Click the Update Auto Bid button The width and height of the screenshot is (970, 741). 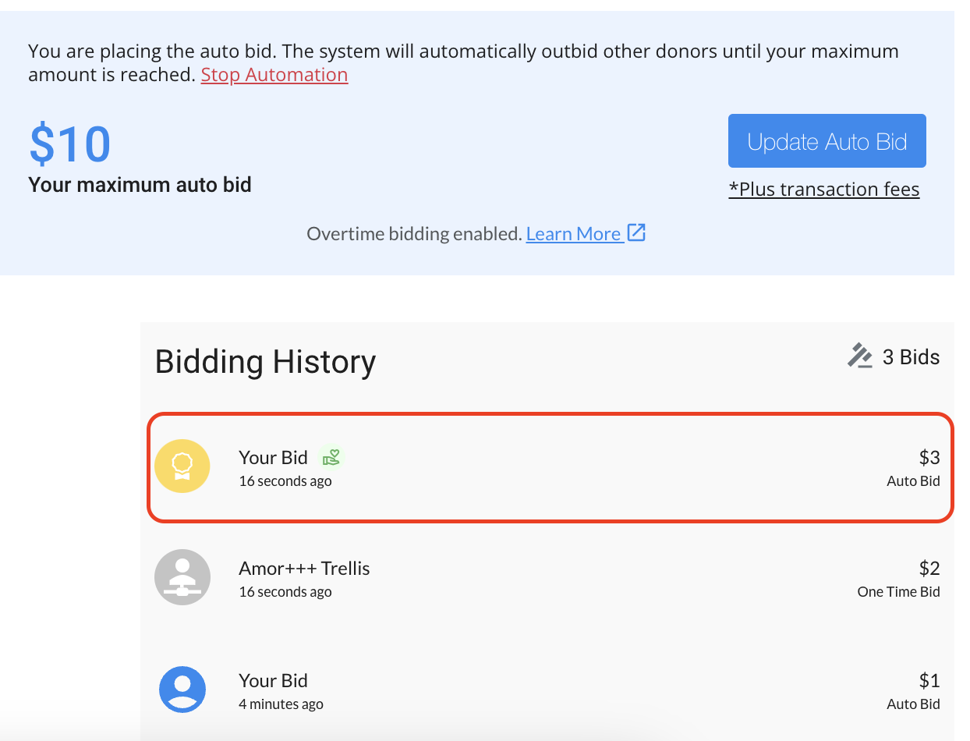(x=827, y=141)
